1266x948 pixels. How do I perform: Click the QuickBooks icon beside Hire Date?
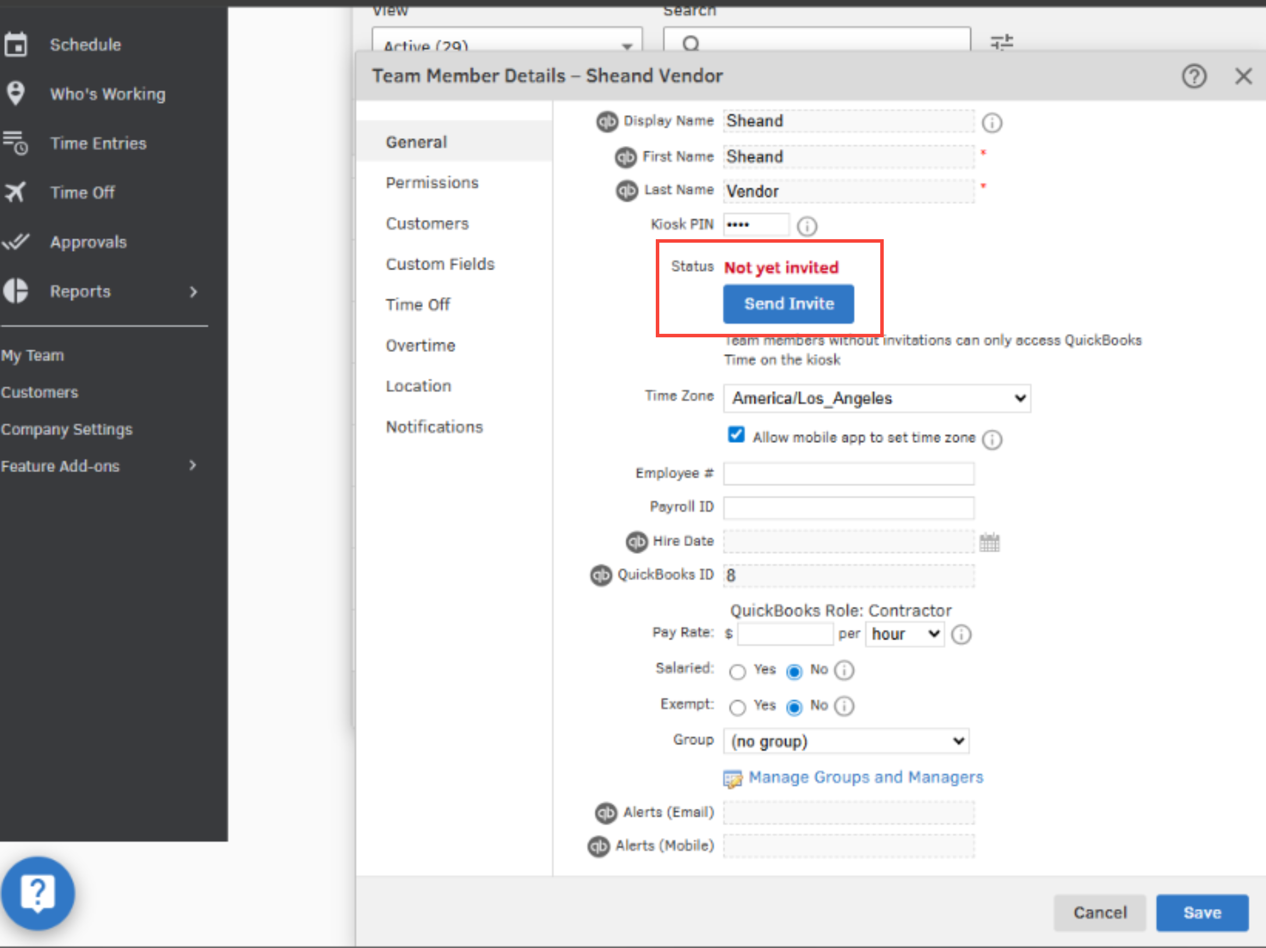[x=637, y=542]
